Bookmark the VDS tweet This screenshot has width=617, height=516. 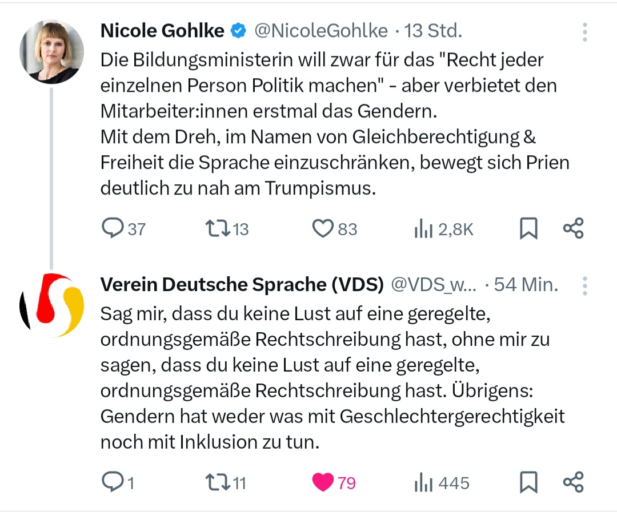click(x=528, y=483)
